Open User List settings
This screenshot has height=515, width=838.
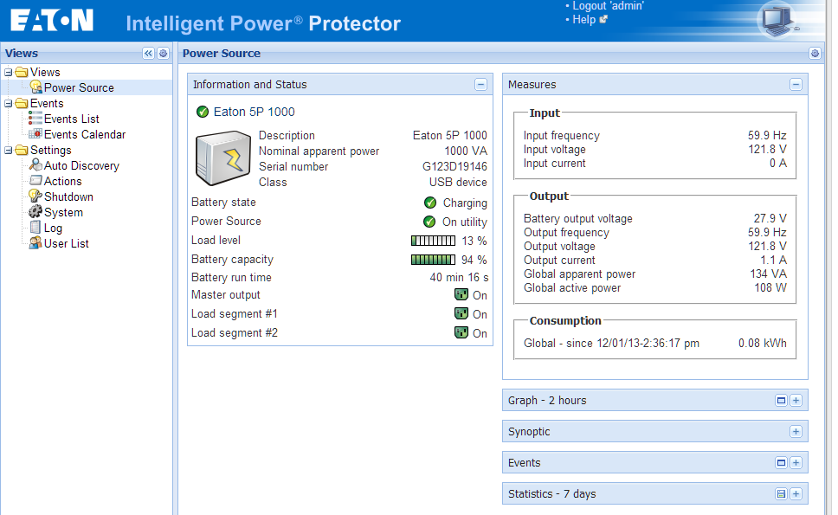pos(67,243)
